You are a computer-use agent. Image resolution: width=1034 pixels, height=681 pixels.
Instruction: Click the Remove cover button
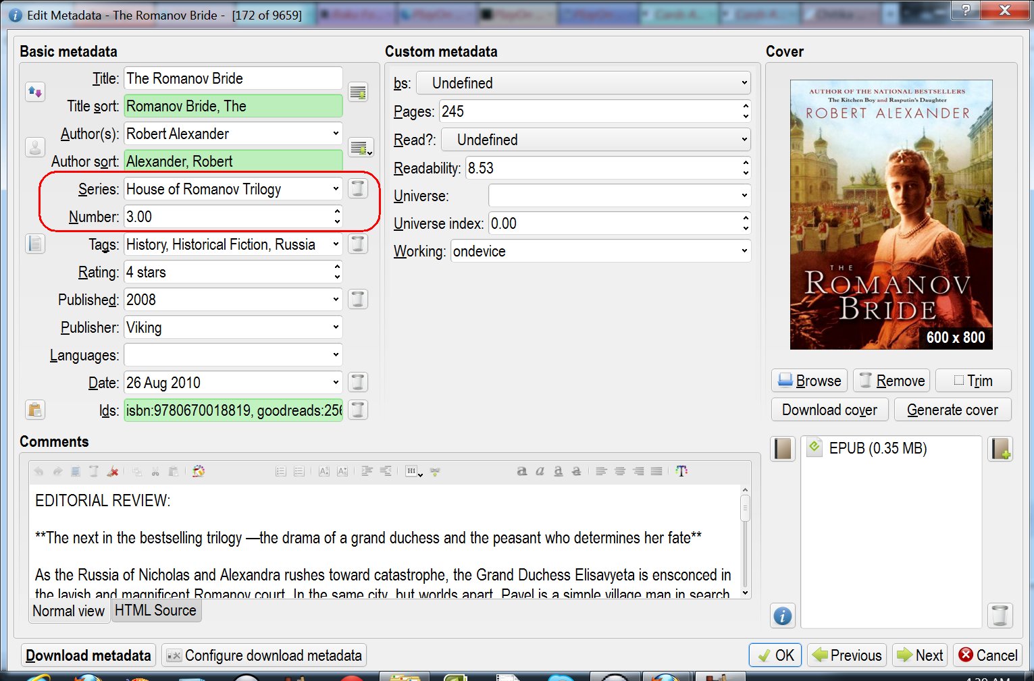coord(891,381)
